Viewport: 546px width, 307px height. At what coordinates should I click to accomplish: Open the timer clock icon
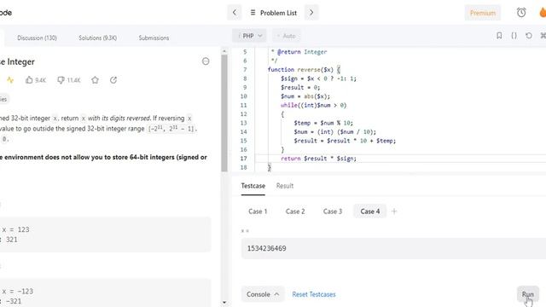[x=521, y=13]
